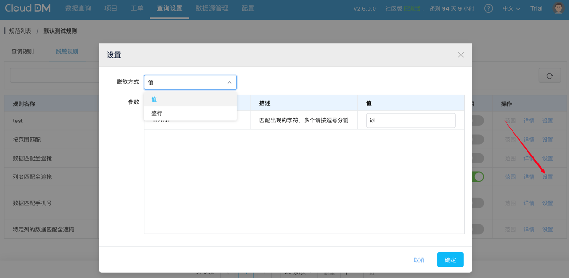Click 取消 to cancel the settings
Screen dimensions: 569x278
tap(419, 260)
